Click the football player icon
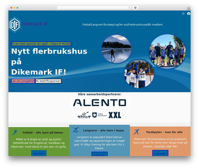199x168 pixels. click(x=15, y=132)
